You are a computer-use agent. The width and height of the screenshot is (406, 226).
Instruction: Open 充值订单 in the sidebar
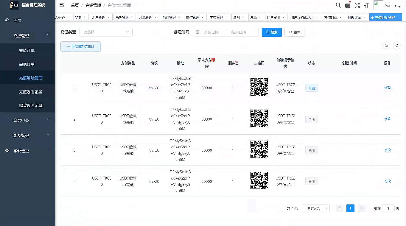point(27,50)
